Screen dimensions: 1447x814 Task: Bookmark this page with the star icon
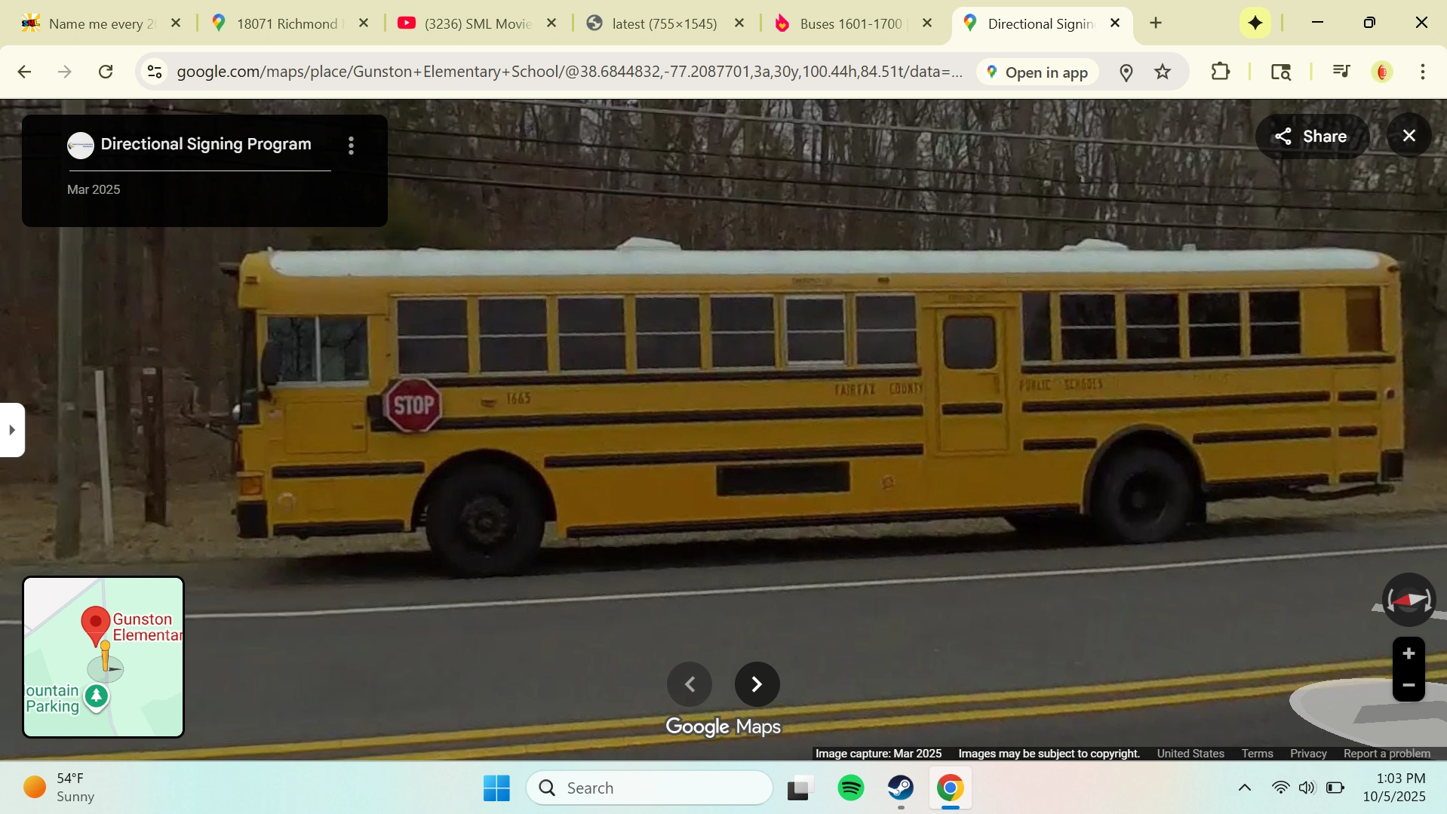(1163, 72)
